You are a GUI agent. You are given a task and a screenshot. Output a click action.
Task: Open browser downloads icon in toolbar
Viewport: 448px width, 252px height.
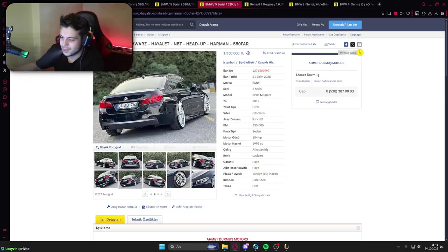click(436, 14)
